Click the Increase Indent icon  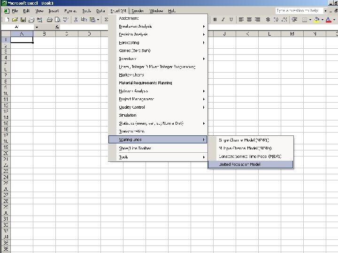click(x=294, y=20)
